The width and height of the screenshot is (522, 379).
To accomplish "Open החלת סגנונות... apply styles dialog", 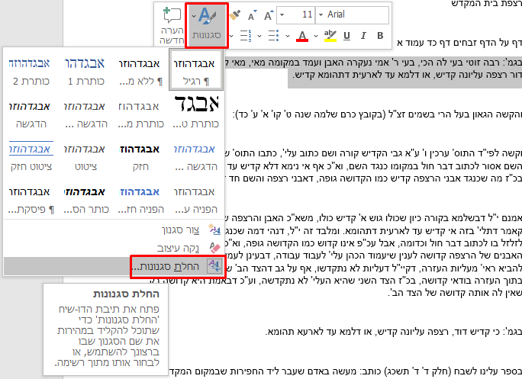I will (x=113, y=266).
